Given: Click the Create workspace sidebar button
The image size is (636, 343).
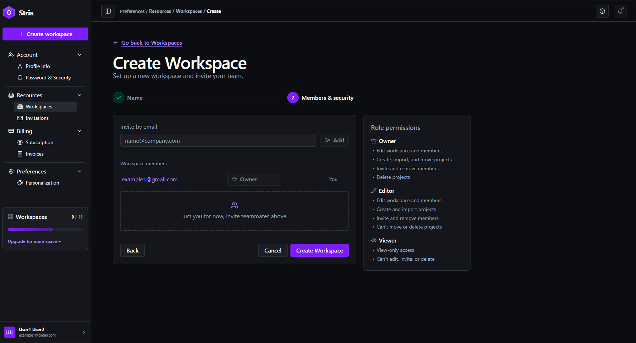Looking at the screenshot, I should point(45,34).
